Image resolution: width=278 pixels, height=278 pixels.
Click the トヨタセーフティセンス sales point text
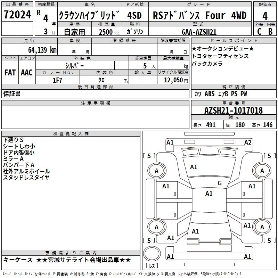[x=220, y=56]
